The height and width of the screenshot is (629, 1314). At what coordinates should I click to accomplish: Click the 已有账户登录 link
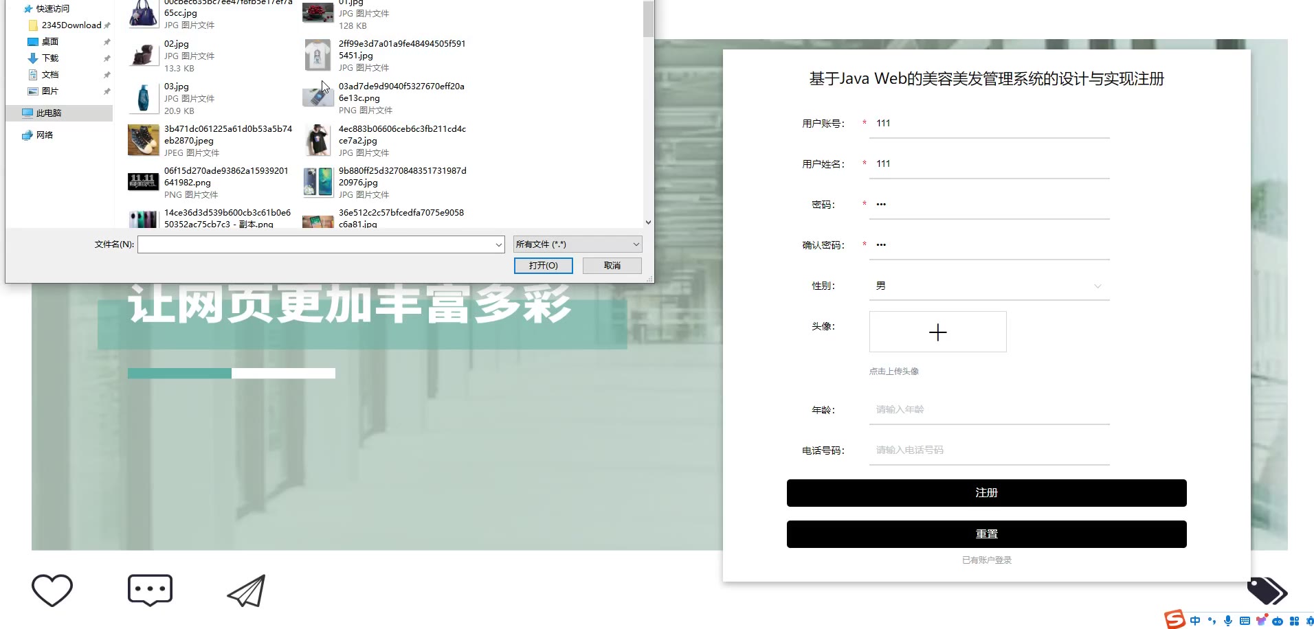pyautogui.click(x=987, y=560)
